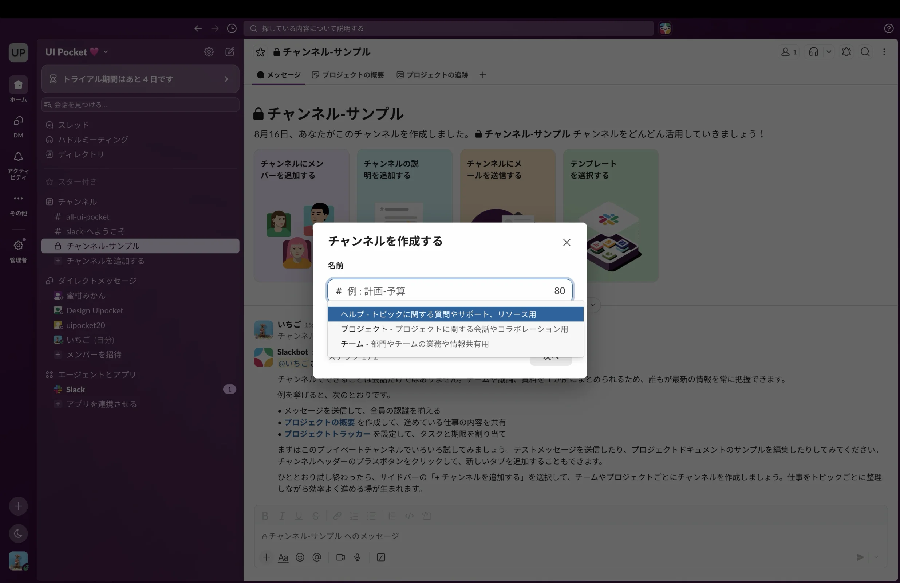Open channel notification bell settings
The height and width of the screenshot is (583, 900).
pos(846,52)
